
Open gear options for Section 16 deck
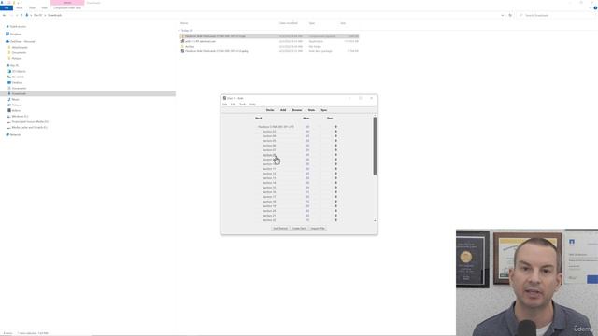pyautogui.click(x=335, y=192)
